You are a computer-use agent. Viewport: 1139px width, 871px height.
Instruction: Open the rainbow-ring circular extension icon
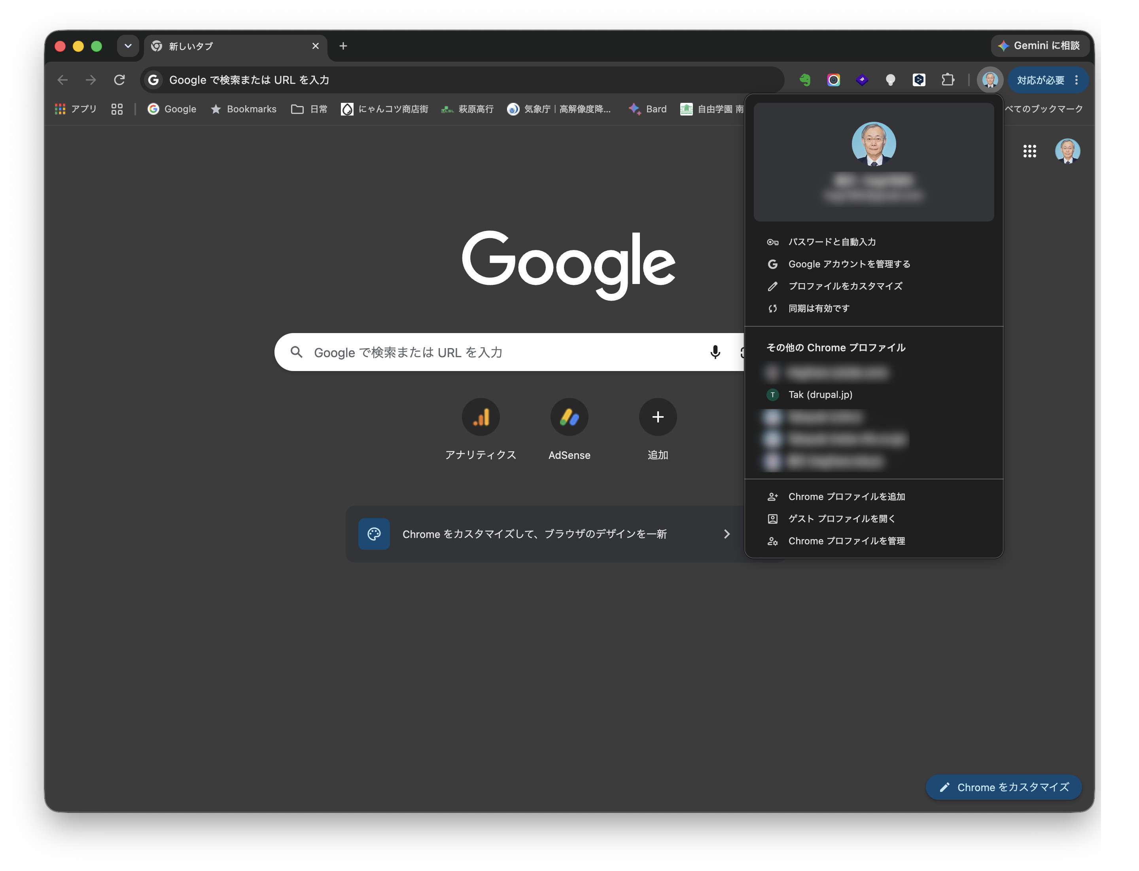[834, 80]
